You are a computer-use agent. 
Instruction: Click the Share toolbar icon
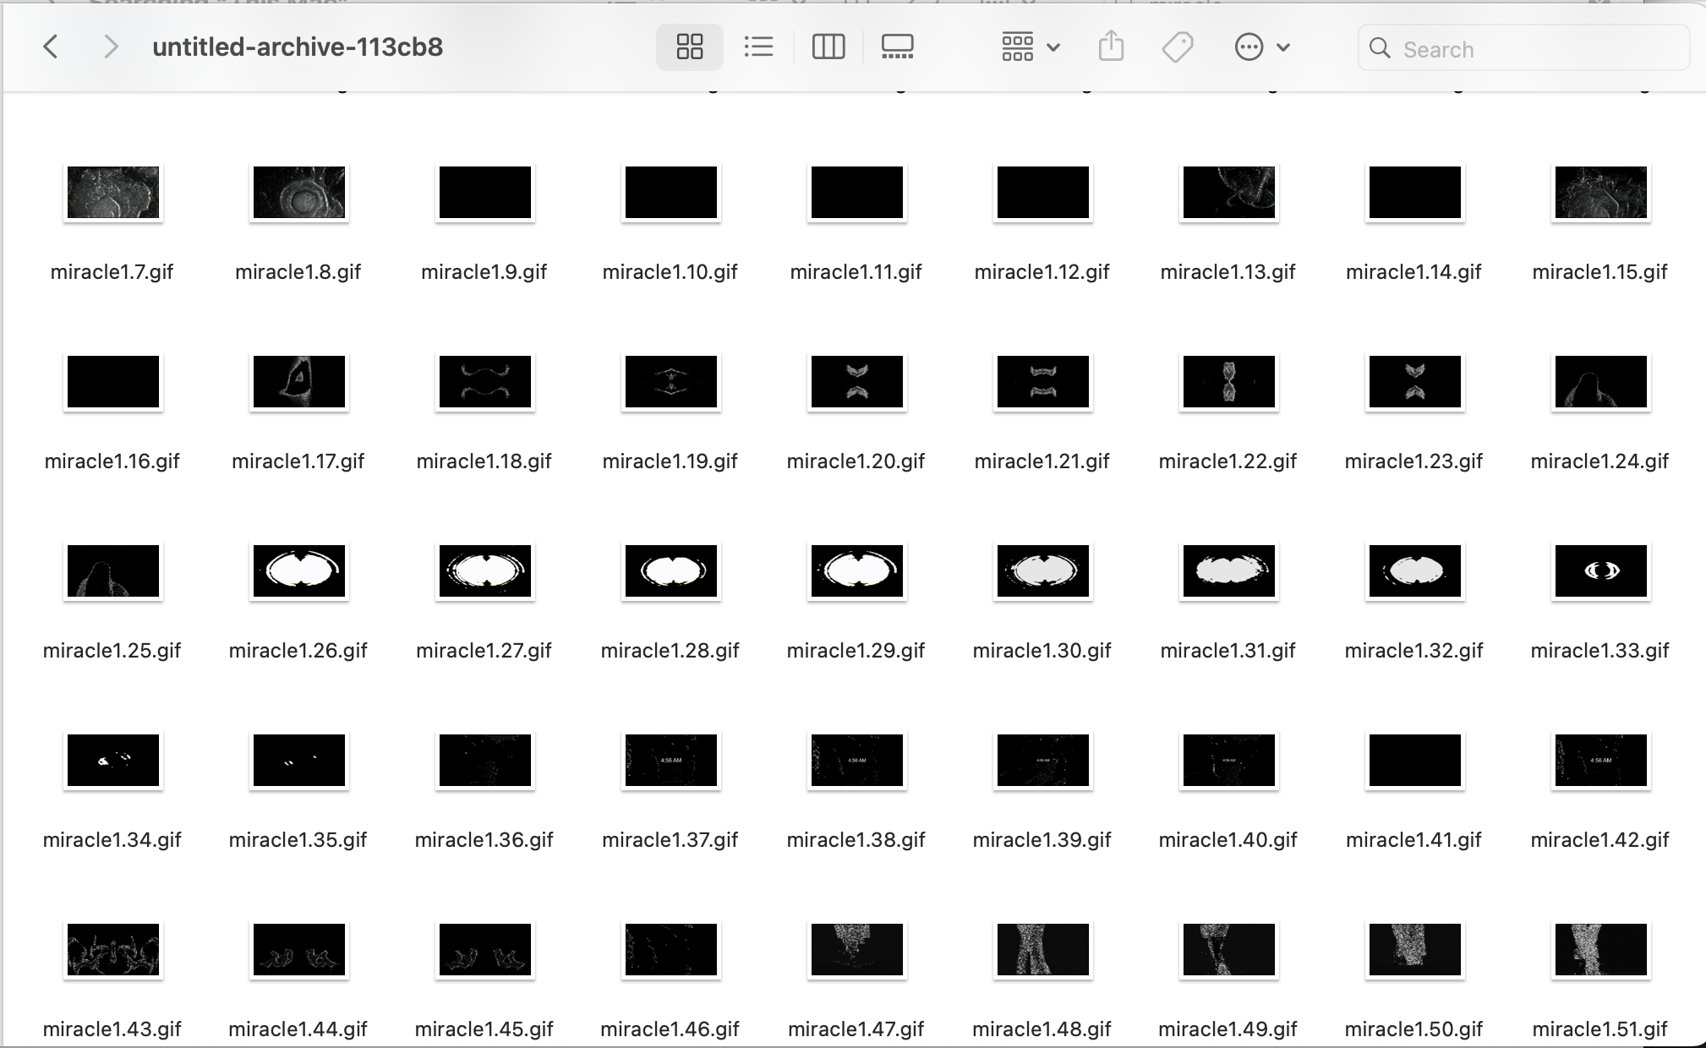point(1111,46)
